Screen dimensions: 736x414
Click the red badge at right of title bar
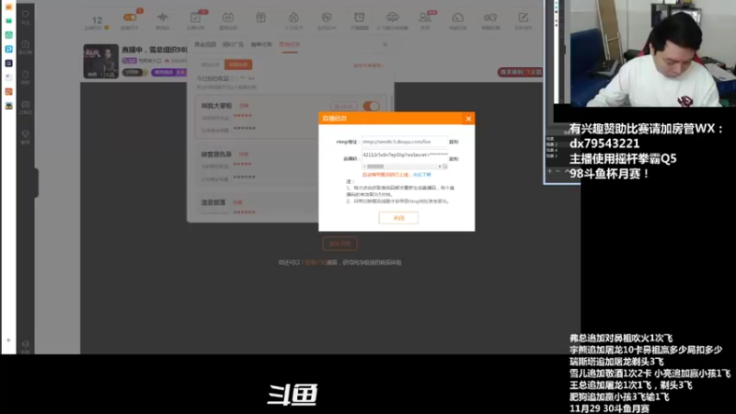click(520, 73)
